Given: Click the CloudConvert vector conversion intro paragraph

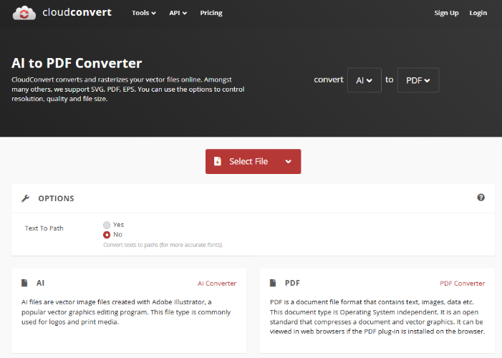Looking at the screenshot, I should coord(128,89).
